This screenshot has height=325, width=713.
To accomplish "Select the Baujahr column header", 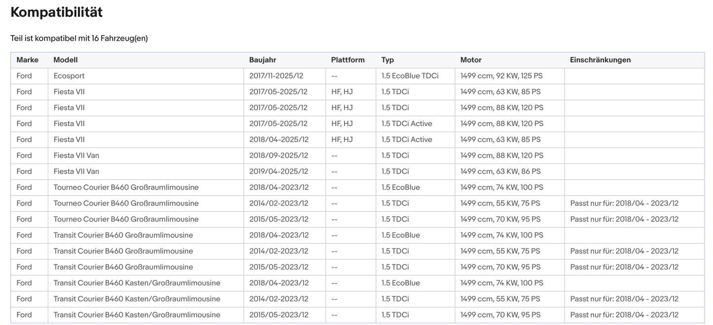I will [x=263, y=60].
